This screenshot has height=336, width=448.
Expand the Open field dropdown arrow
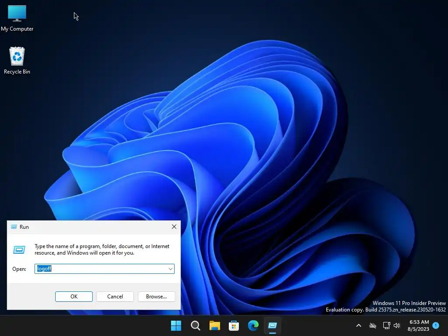point(170,269)
